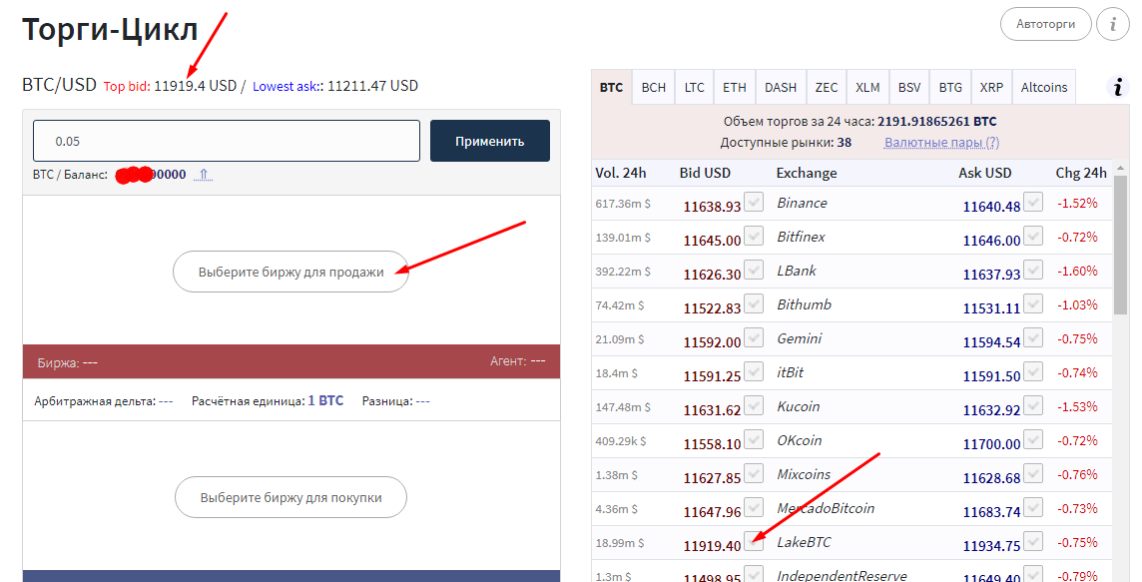Check the Bitfinex bid checkbox
The image size is (1142, 582).
pos(754,236)
